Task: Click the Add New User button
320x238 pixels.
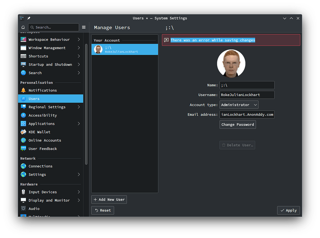Action: [109, 200]
